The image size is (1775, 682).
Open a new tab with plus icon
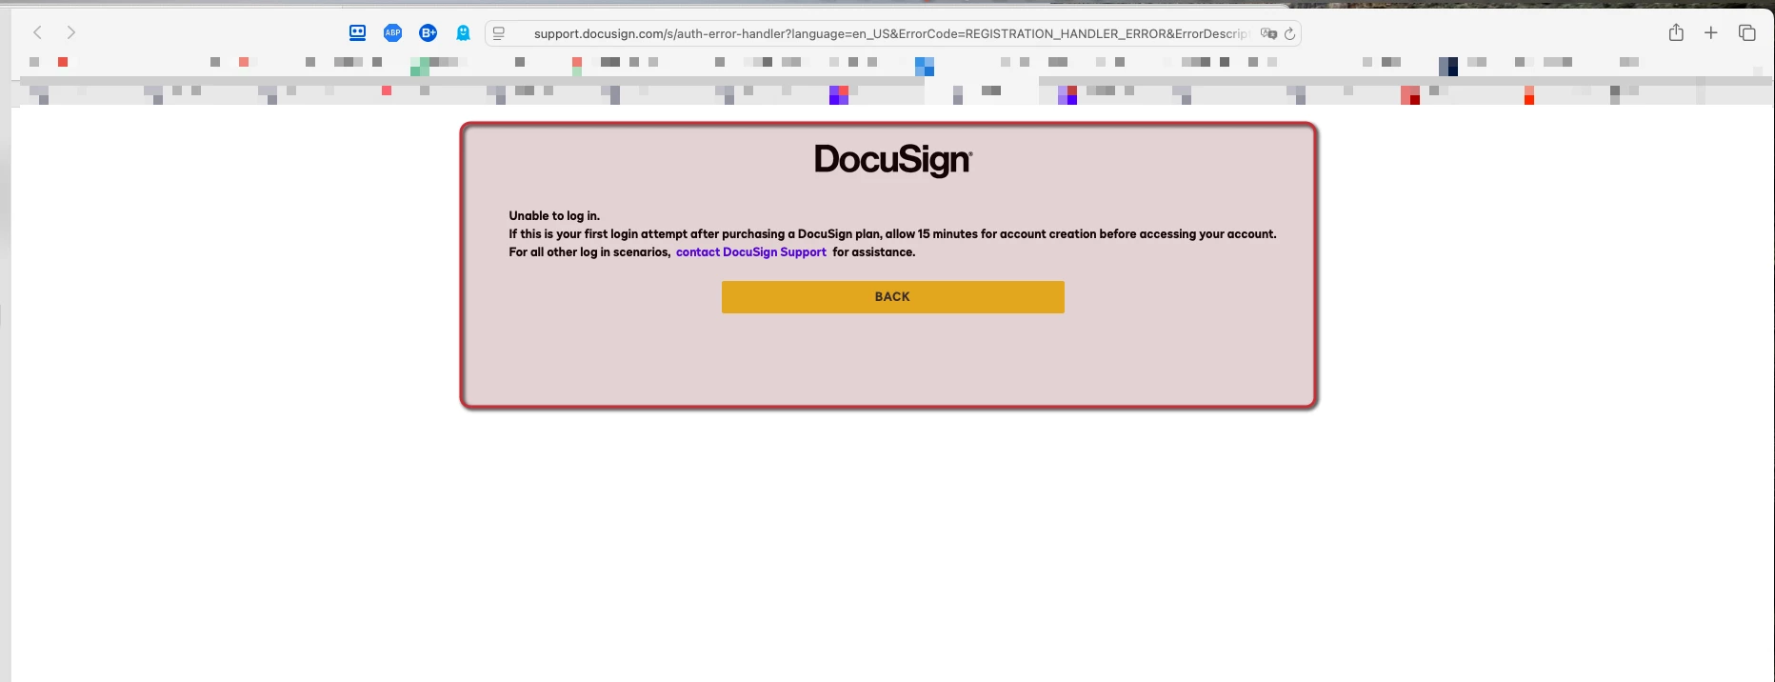coord(1710,32)
